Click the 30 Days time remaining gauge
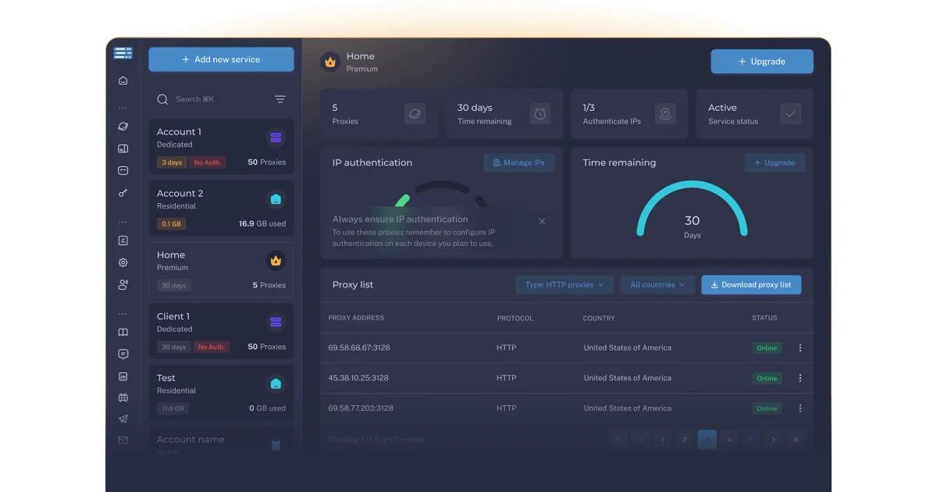Screen dimensions: 937x492 [x=692, y=210]
